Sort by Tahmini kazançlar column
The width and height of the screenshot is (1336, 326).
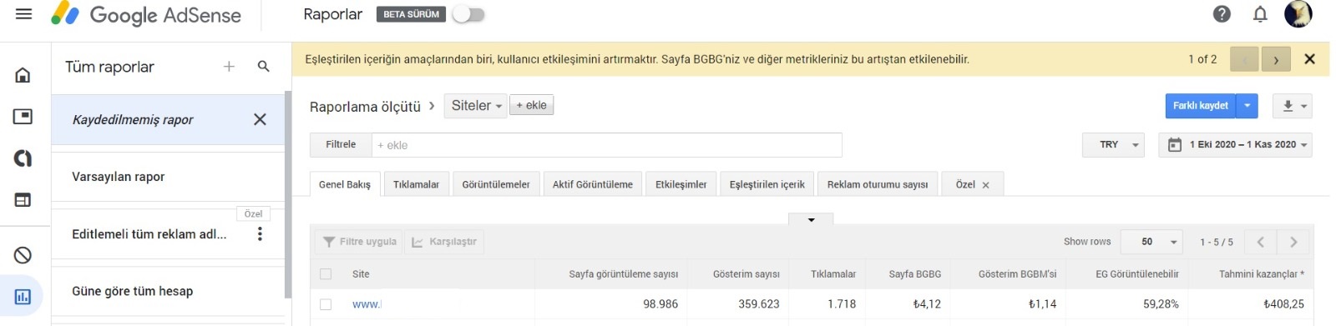(1261, 273)
